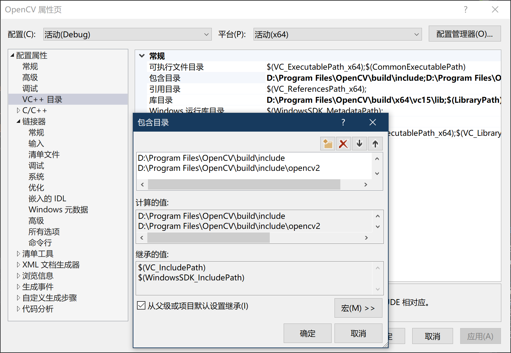Collapse the 链接器 tree node

(x=18, y=122)
